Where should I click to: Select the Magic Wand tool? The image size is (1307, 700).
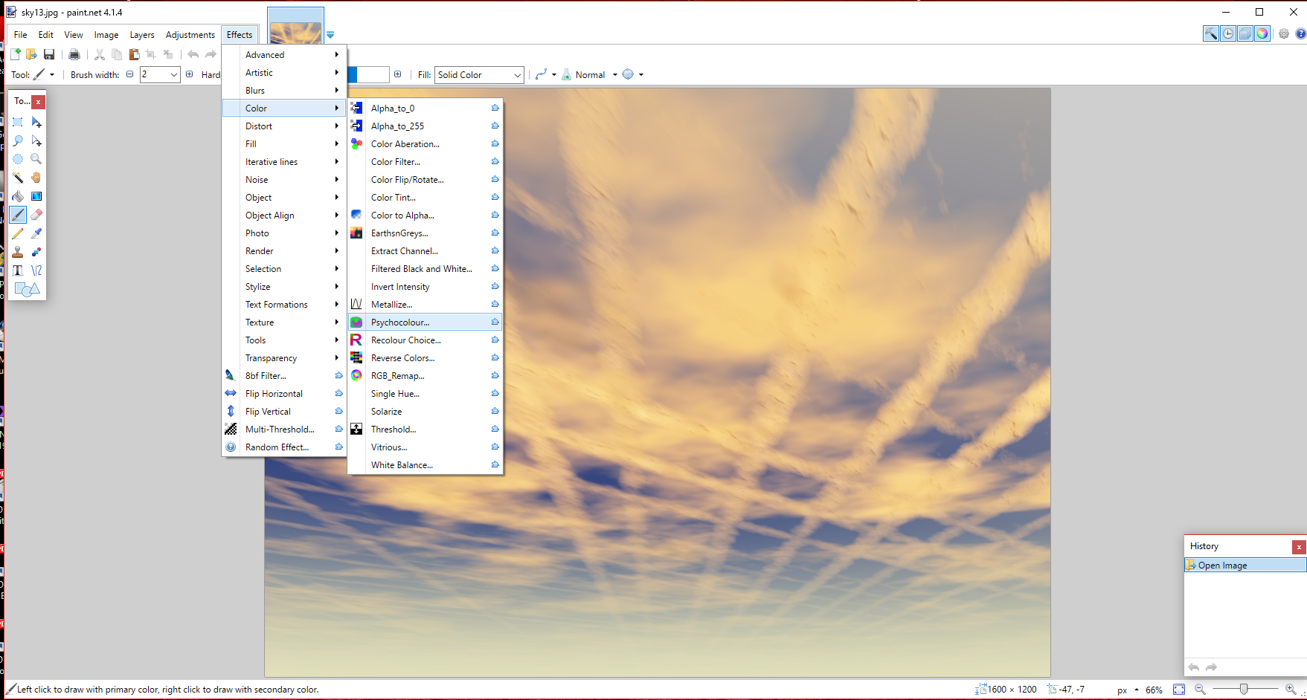click(x=18, y=178)
